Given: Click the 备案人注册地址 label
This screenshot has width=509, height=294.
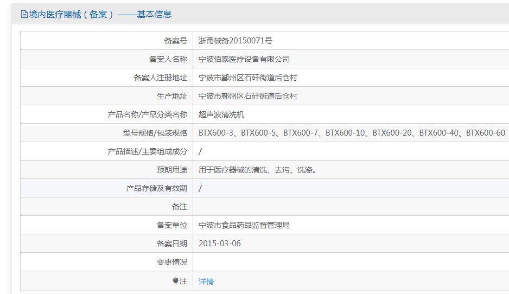Looking at the screenshot, I should coord(161,78).
